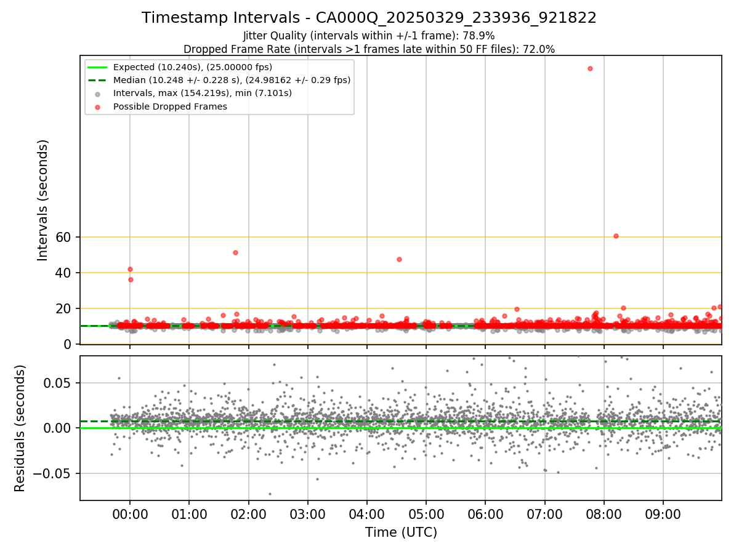The width and height of the screenshot is (739, 554).
Task: Click the '06:00' time tick label
Action: pyautogui.click(x=485, y=513)
